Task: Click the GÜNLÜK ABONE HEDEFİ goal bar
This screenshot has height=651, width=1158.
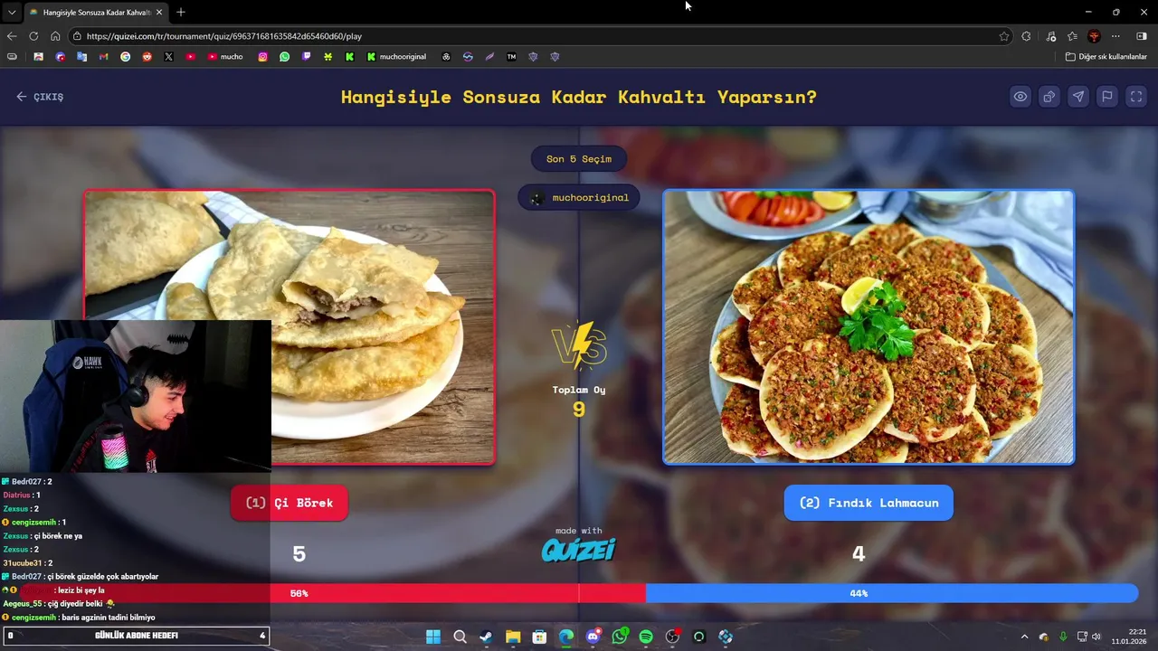Action: [x=136, y=636]
